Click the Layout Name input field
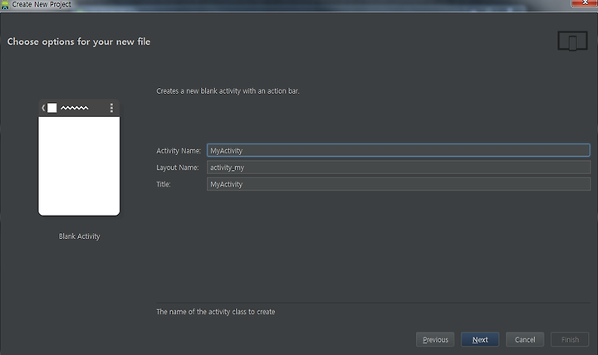 [398, 168]
